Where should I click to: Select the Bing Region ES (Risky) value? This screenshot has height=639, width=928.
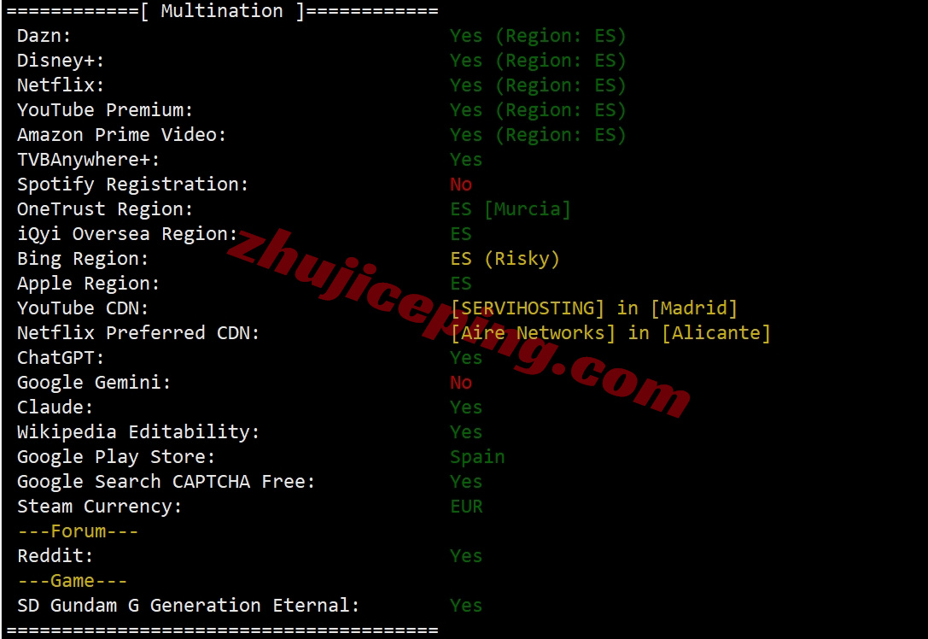(x=505, y=259)
